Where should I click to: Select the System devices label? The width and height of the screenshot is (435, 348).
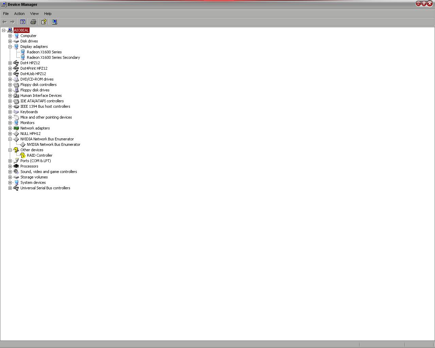(x=33, y=182)
